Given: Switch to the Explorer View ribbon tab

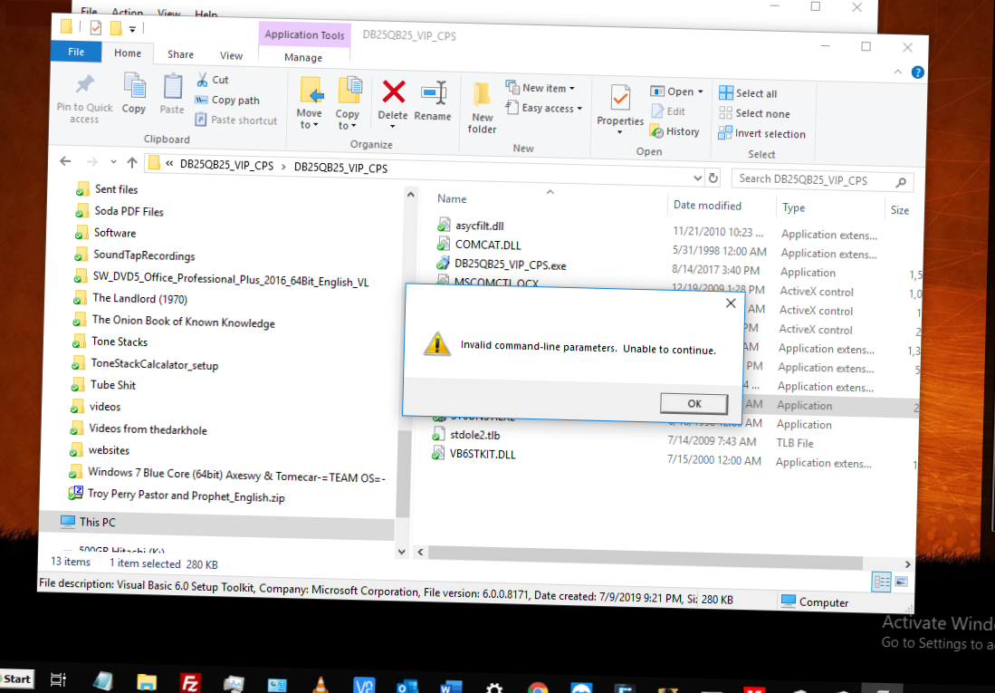Looking at the screenshot, I should pyautogui.click(x=231, y=56).
